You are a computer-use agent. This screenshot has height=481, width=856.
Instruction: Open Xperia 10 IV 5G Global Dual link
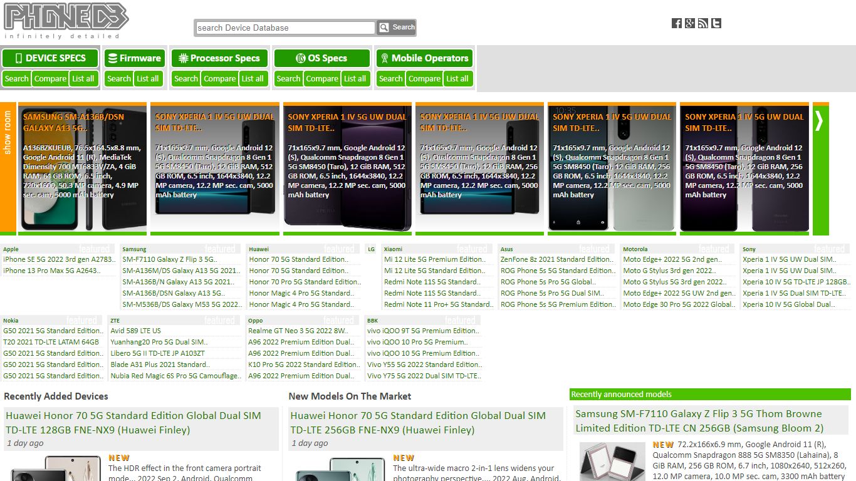tap(789, 304)
